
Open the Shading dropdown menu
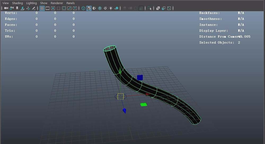point(17,3)
